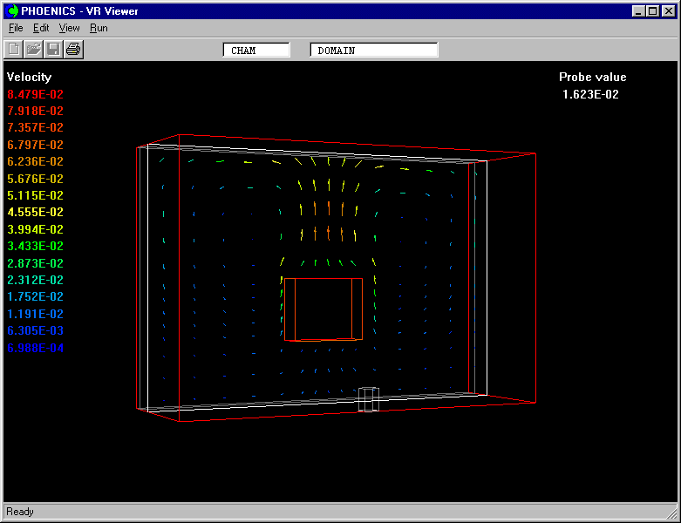Click the probe value 1.623E-02 reading
Image resolution: width=681 pixels, height=523 pixels.
[x=591, y=94]
